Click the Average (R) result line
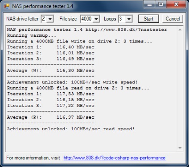This screenshot has height=167, width=189. click(51, 117)
